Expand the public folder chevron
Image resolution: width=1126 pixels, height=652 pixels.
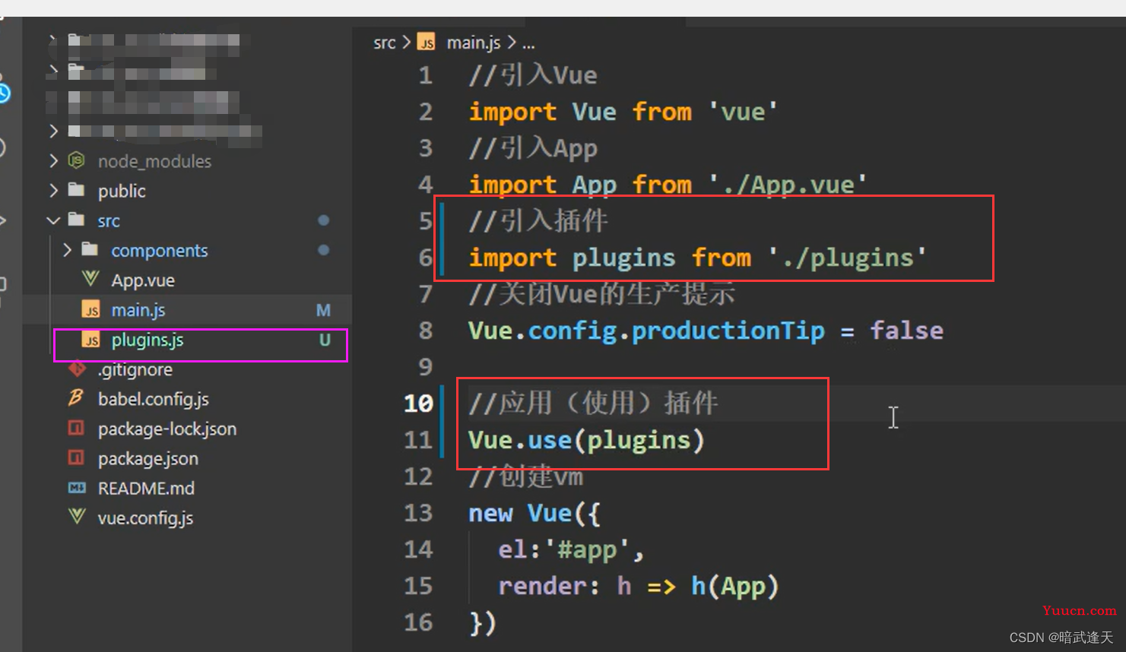(53, 191)
